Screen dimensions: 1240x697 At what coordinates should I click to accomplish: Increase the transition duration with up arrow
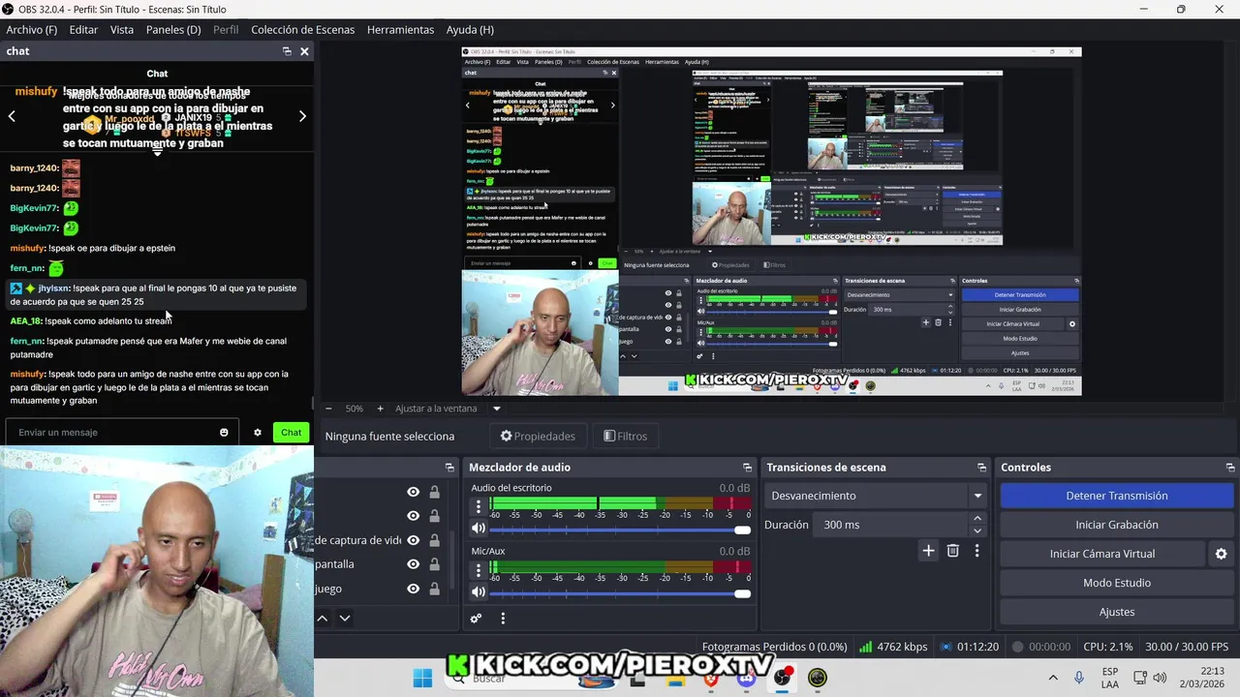click(x=976, y=519)
